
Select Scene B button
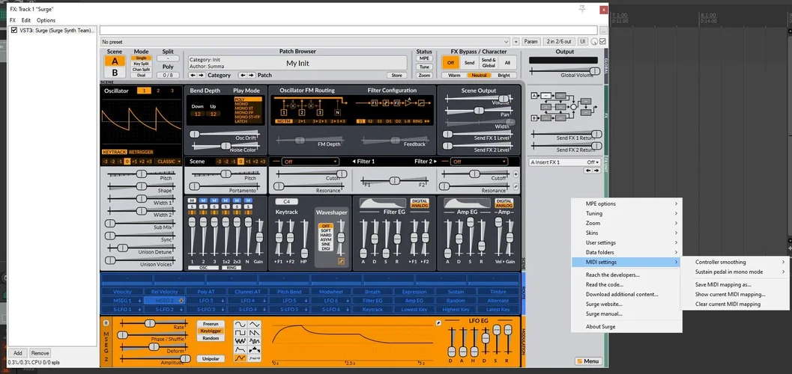click(x=115, y=73)
